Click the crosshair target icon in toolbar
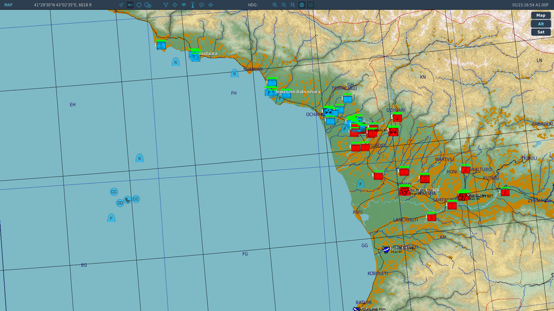This screenshot has width=554, height=311. pos(175,5)
